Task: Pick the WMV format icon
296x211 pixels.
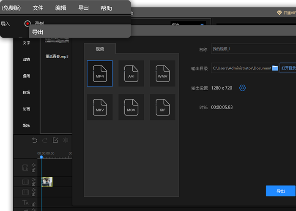Action: (x=162, y=73)
